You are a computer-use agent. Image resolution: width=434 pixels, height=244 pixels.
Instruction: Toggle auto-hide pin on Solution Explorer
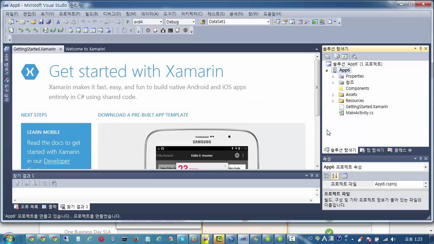click(421, 49)
